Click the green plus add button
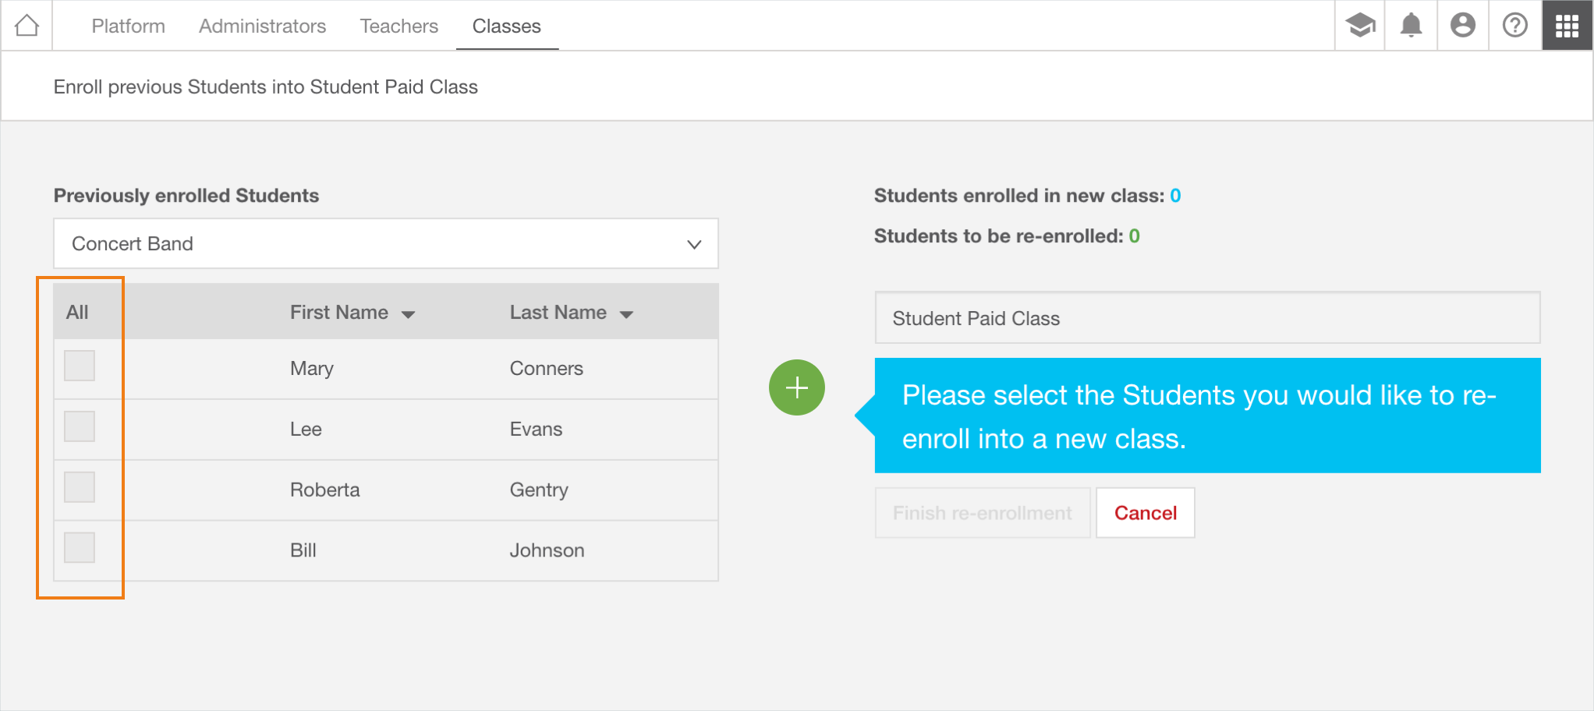Screen dimensions: 1594x711 click(x=796, y=387)
